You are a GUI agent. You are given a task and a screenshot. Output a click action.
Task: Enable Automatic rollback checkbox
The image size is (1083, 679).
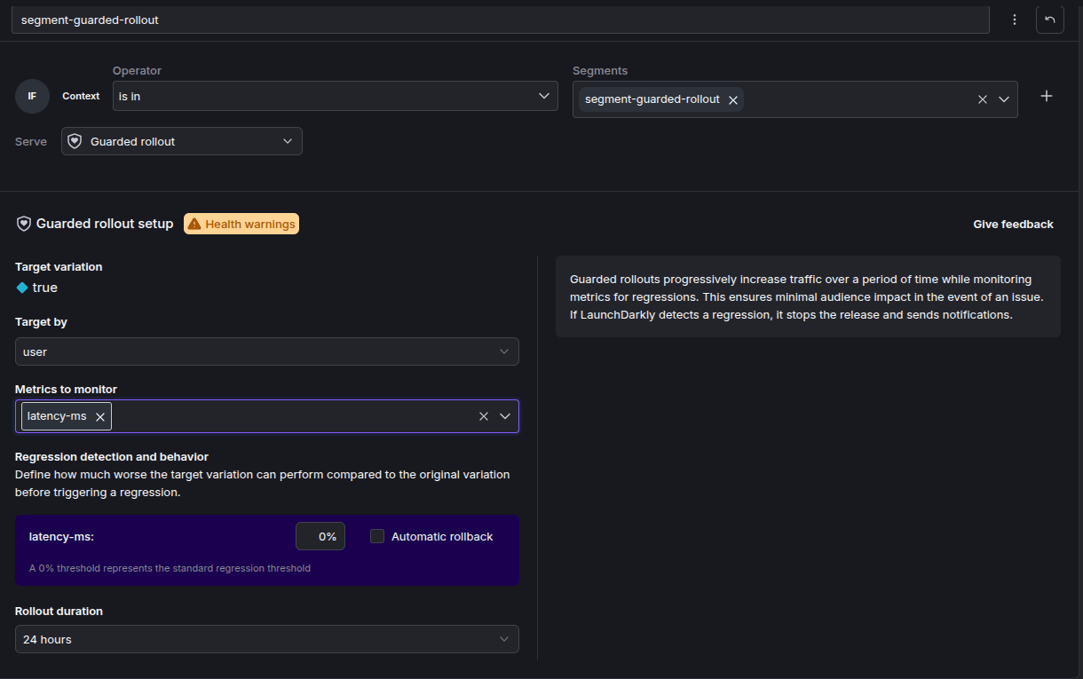pos(377,536)
